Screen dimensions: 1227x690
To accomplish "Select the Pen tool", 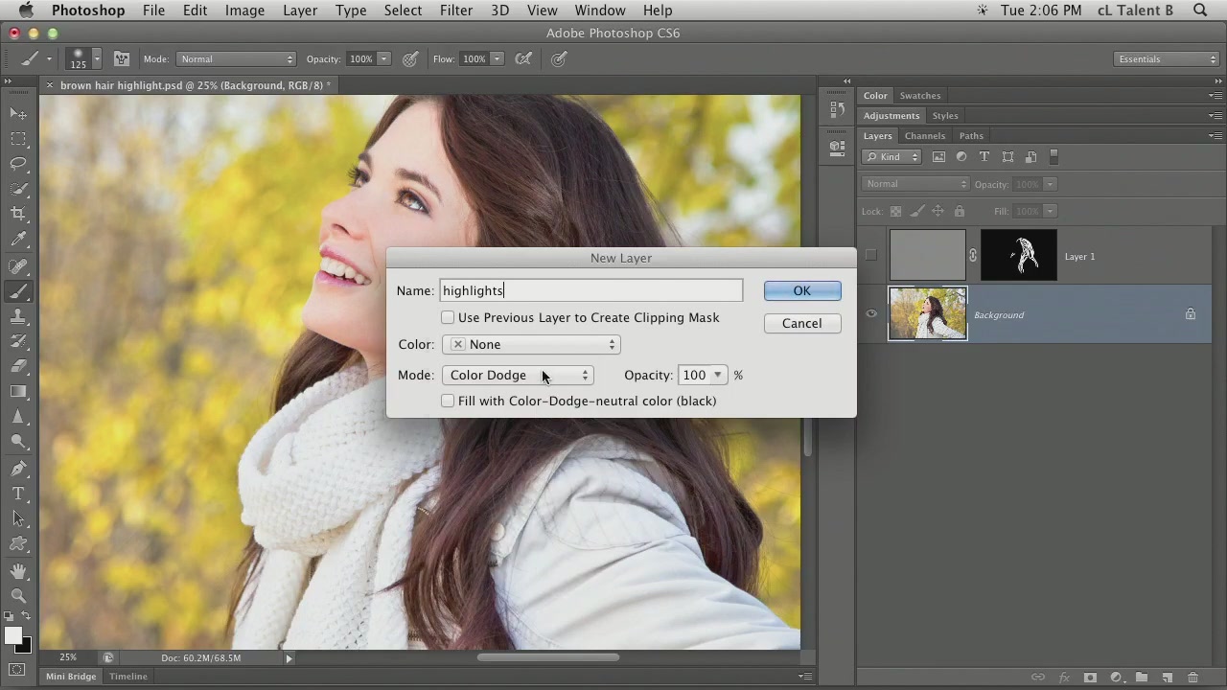I will pos(18,469).
